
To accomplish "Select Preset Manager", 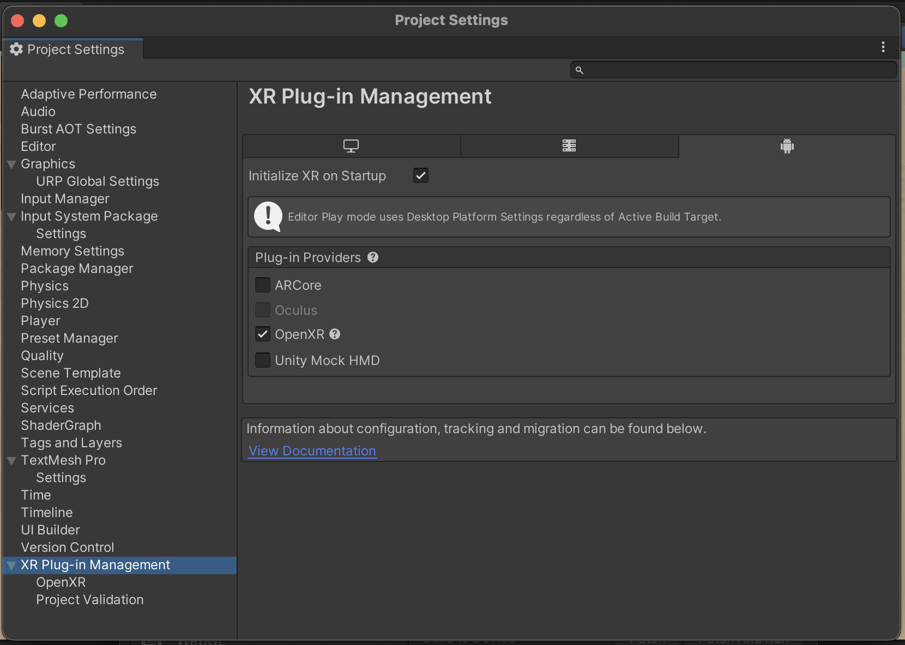I will pos(69,338).
